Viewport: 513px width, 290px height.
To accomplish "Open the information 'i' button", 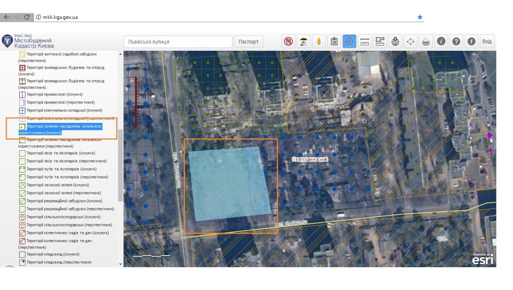I will coord(441,42).
